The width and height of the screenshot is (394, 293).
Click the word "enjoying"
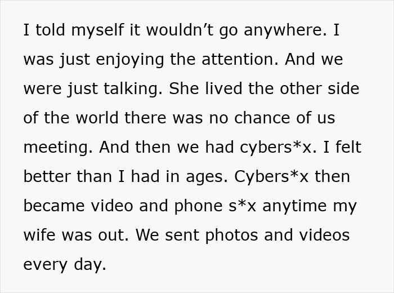tap(123, 60)
